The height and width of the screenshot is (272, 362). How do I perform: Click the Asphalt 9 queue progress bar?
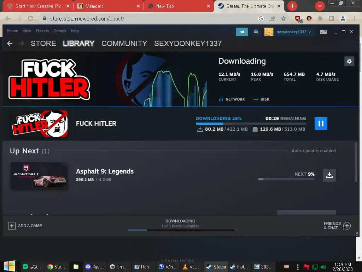coord(286,179)
